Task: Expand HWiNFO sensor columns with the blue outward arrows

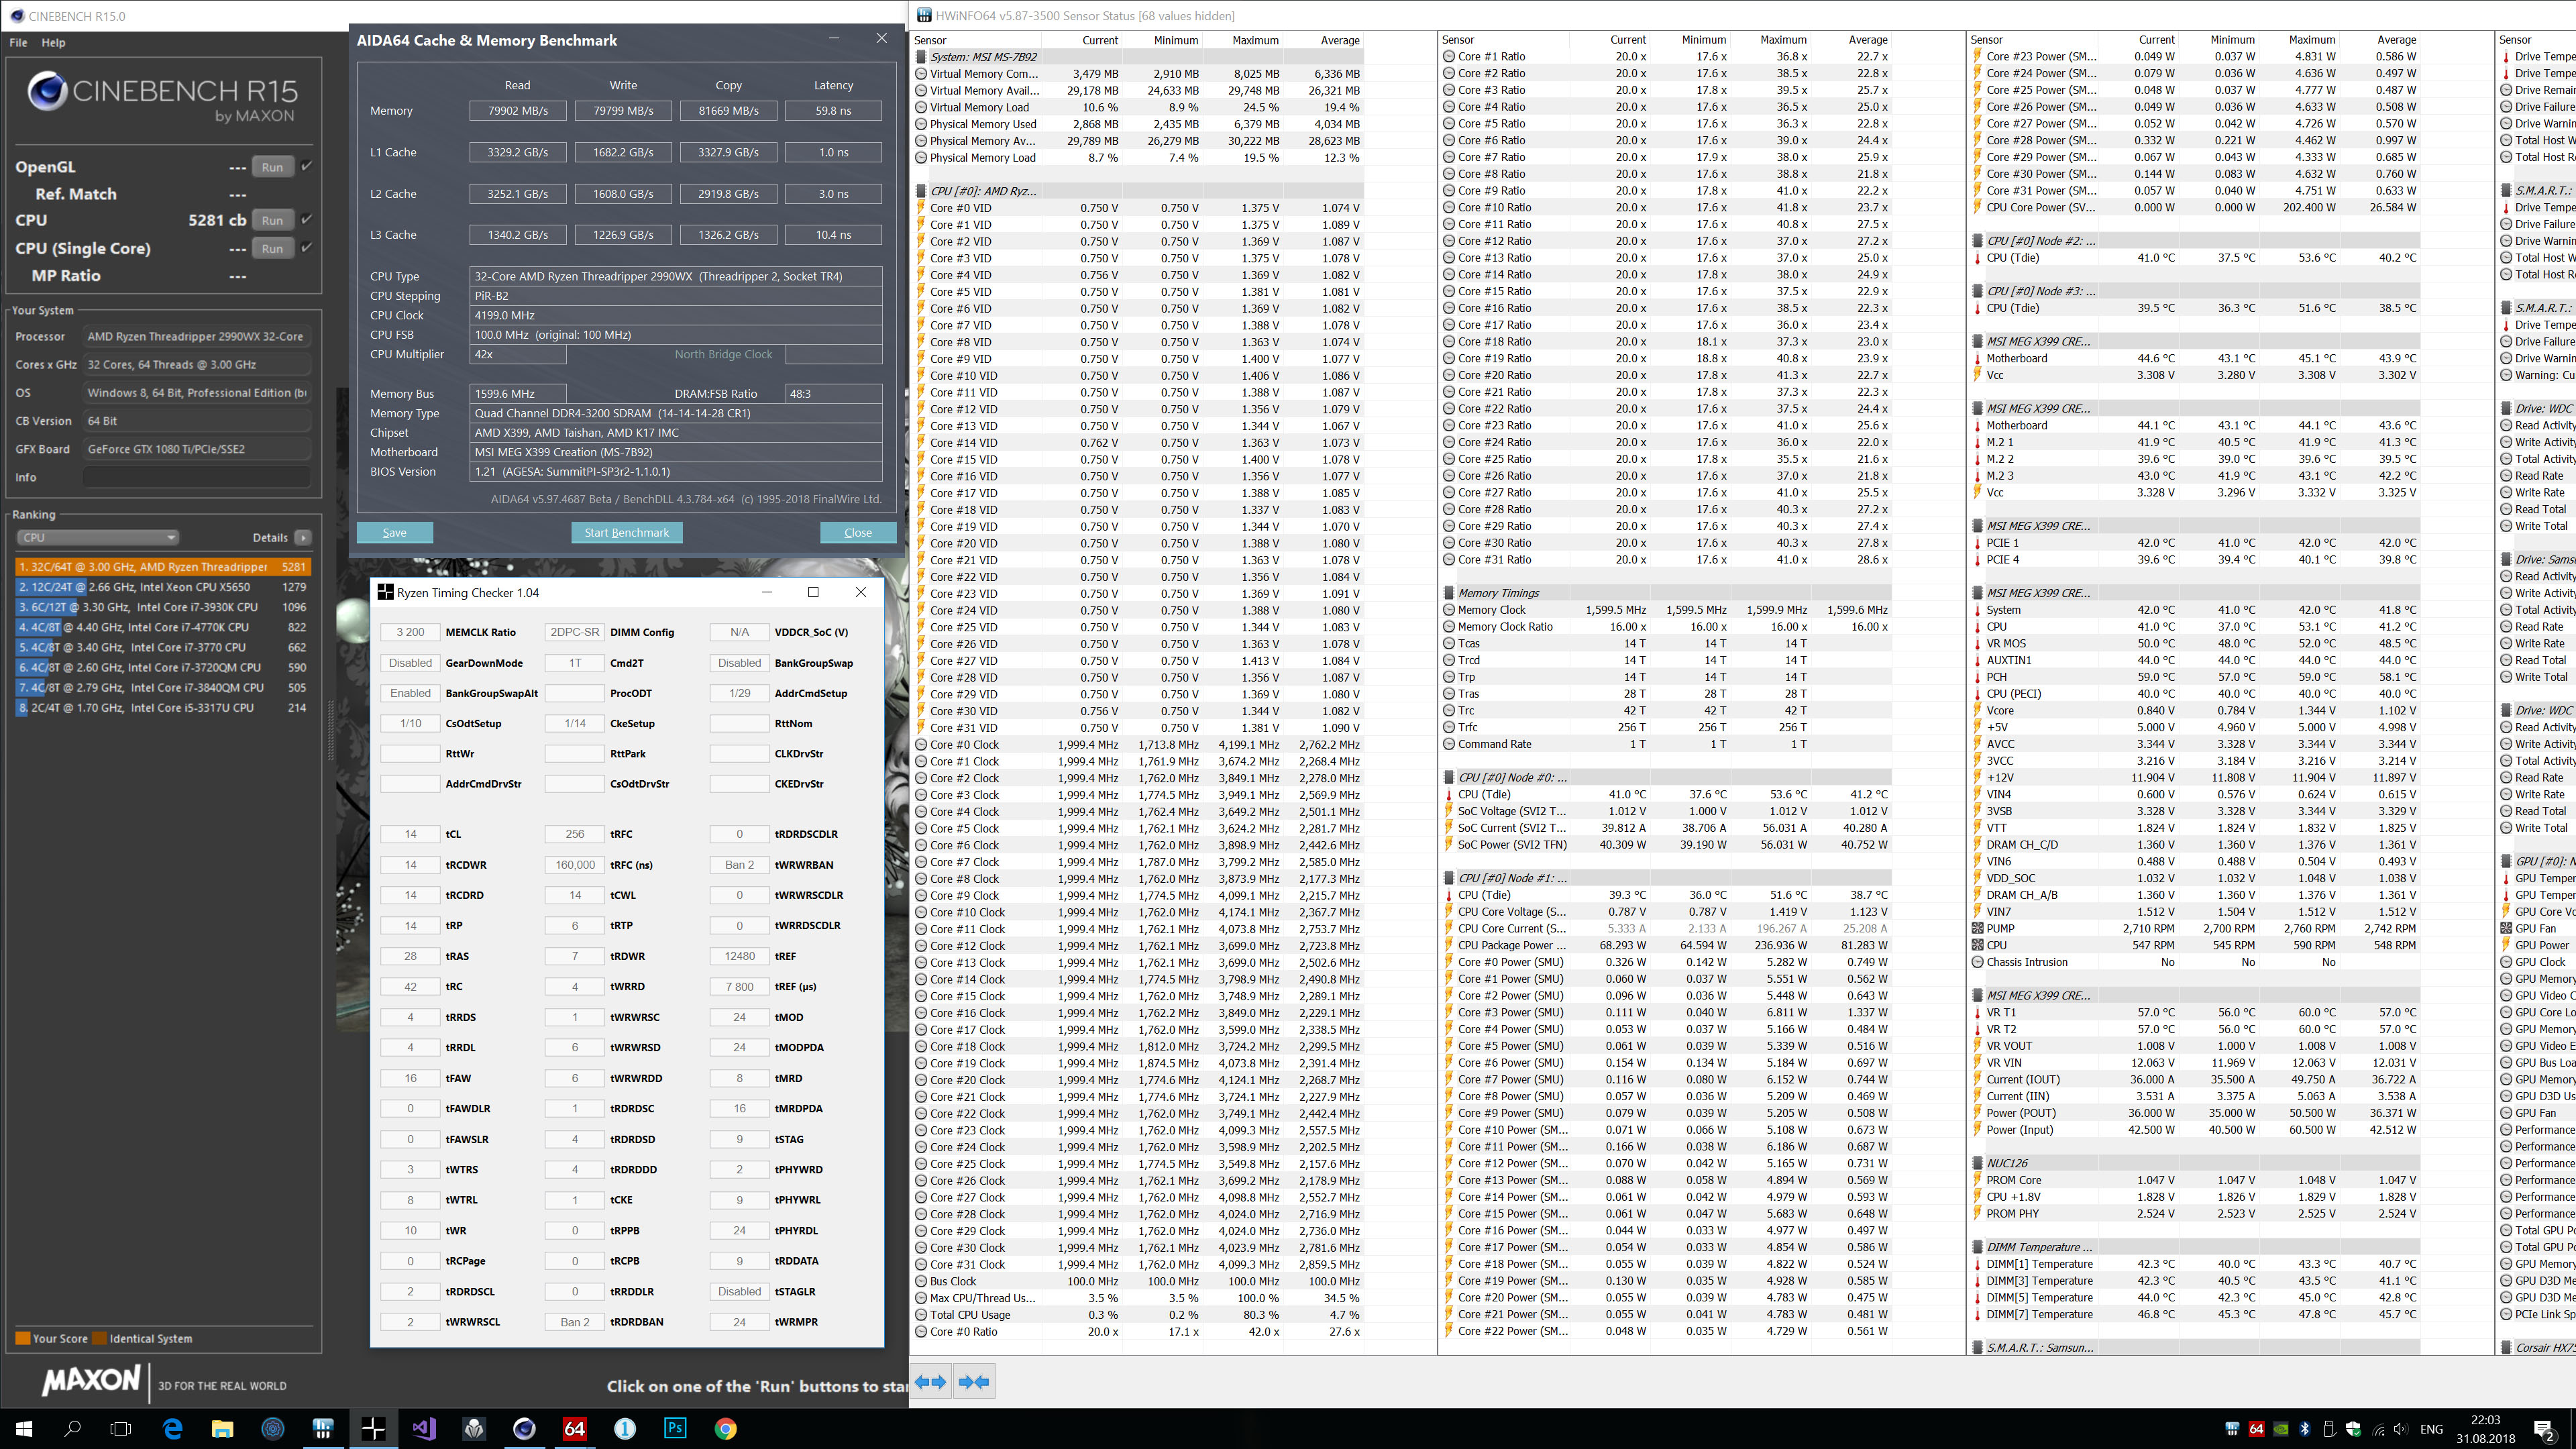Action: pos(930,1382)
